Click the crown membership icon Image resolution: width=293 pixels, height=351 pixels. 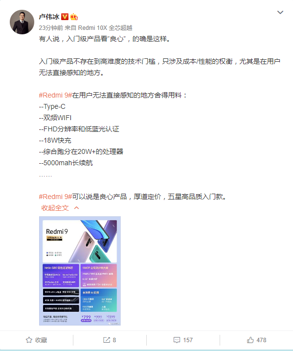[x=74, y=17]
